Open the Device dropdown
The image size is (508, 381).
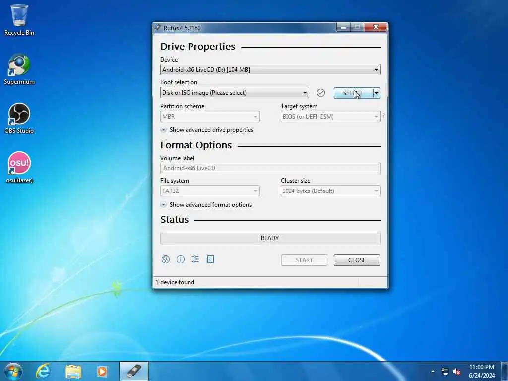click(270, 70)
